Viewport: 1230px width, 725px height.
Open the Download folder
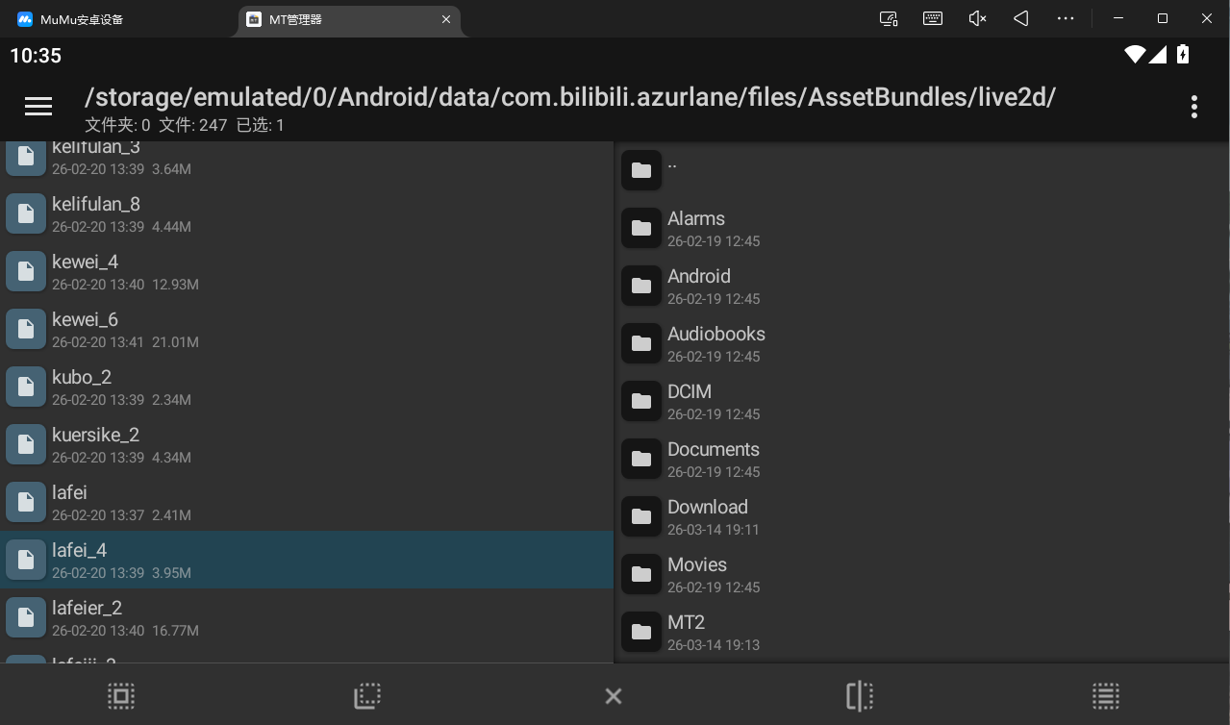[708, 516]
